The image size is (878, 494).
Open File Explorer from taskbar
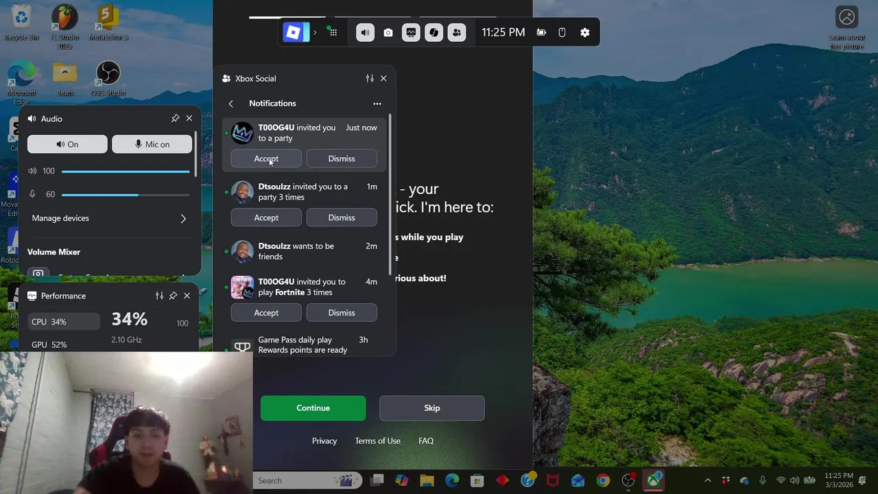coord(427,480)
